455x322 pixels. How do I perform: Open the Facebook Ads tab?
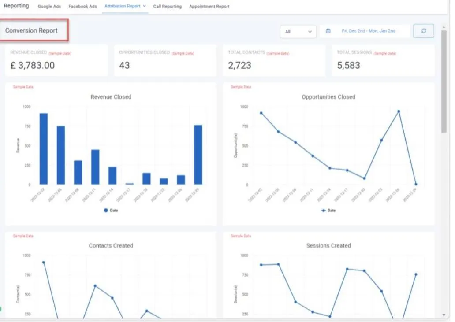[x=82, y=6]
